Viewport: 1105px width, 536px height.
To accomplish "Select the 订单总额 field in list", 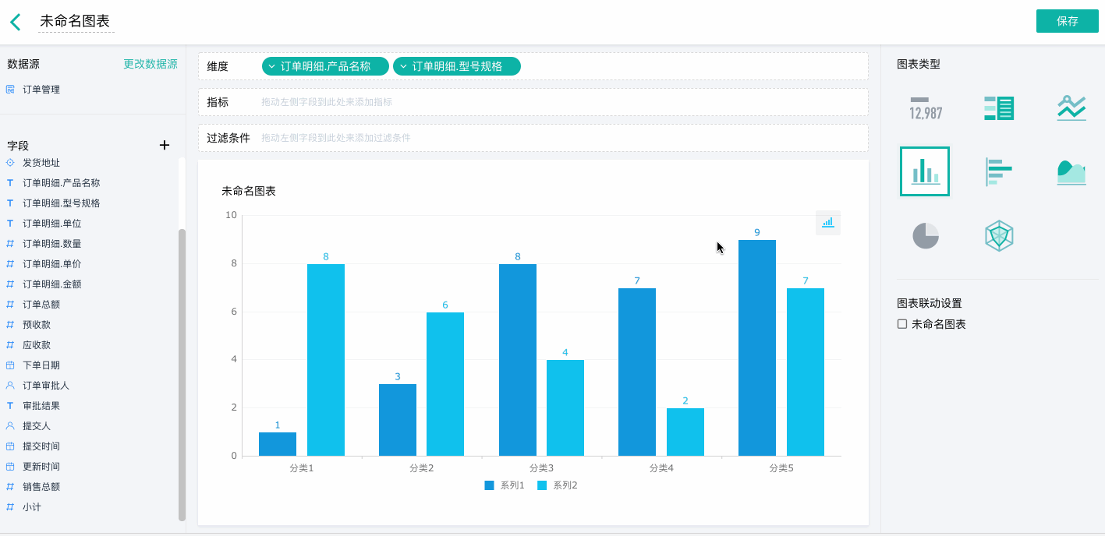I will (41, 305).
